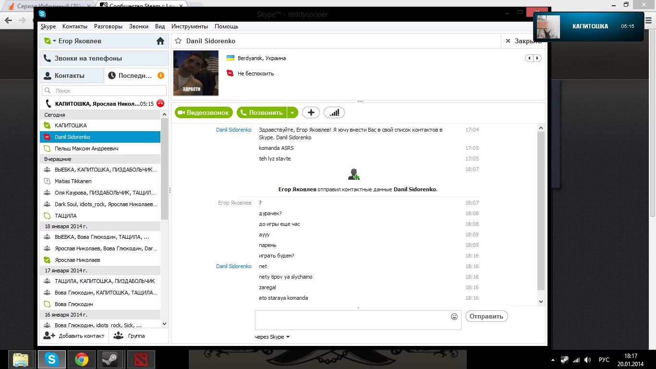Open Chrome from the Windows taskbar
The image size is (656, 369).
pos(82,359)
